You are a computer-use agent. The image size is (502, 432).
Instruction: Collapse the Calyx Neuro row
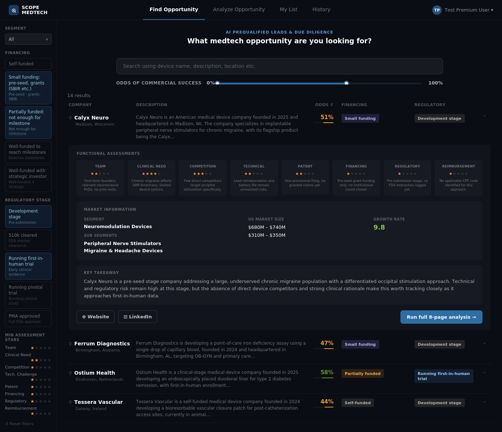(484, 116)
